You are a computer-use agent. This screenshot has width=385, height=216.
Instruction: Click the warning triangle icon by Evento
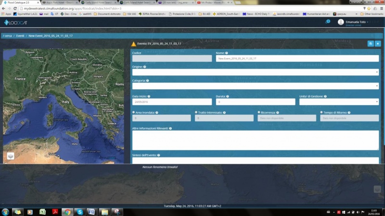pos(133,44)
